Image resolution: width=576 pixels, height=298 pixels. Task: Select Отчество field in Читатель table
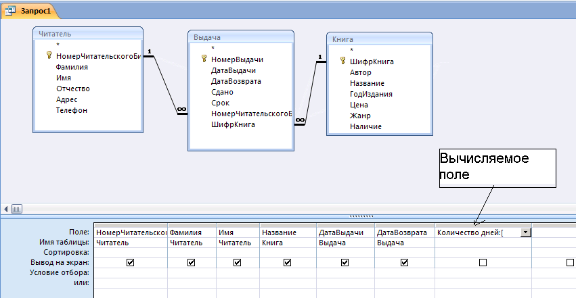tap(72, 89)
